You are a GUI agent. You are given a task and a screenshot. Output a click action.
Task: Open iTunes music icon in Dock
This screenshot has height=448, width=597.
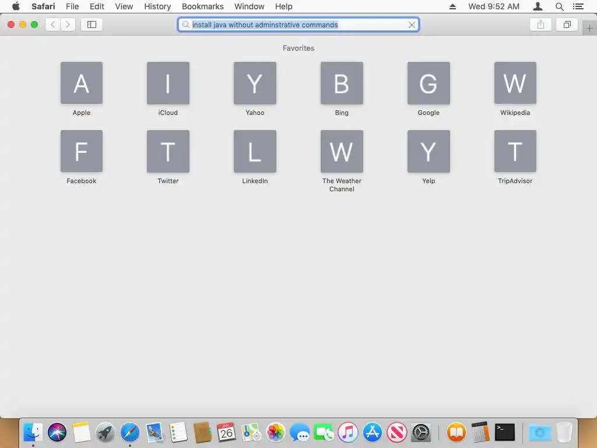click(x=348, y=432)
